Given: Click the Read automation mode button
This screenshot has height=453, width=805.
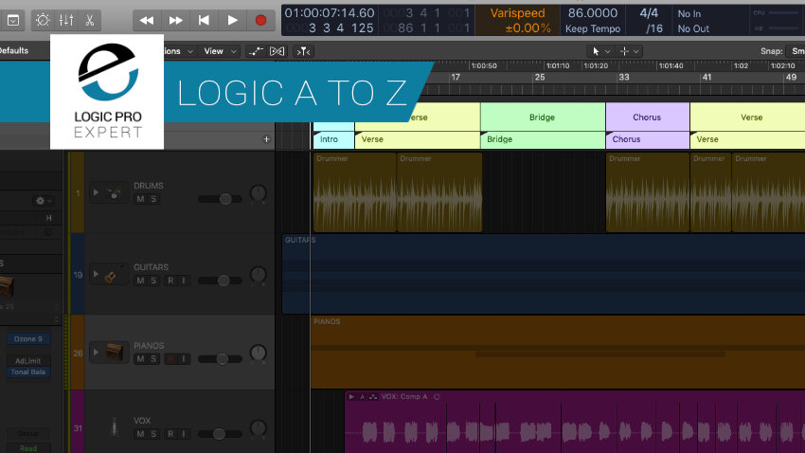Looking at the screenshot, I should tap(28, 448).
